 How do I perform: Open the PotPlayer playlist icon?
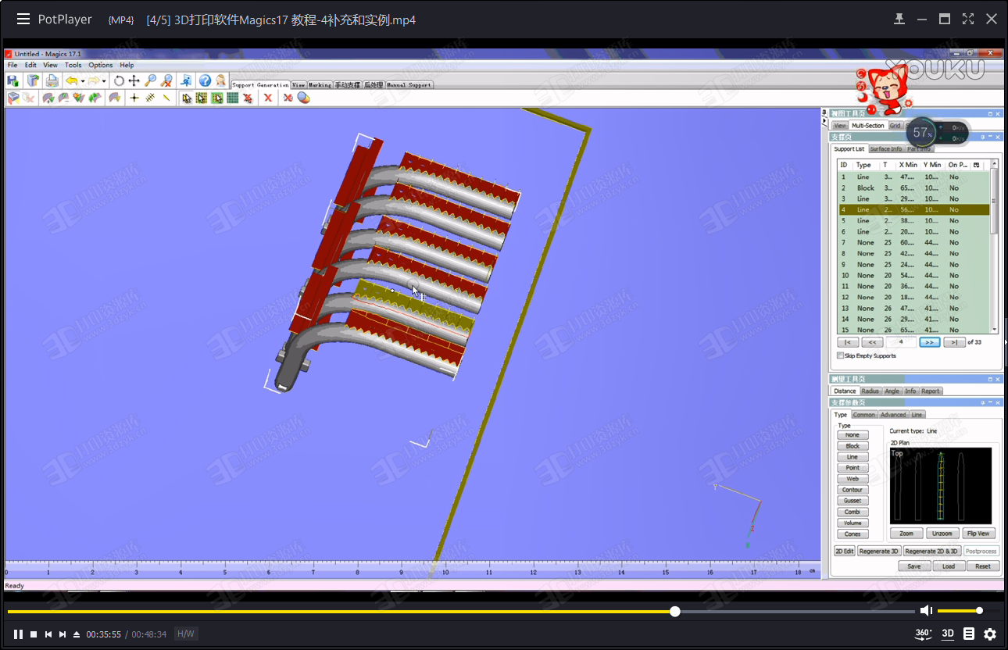[969, 634]
